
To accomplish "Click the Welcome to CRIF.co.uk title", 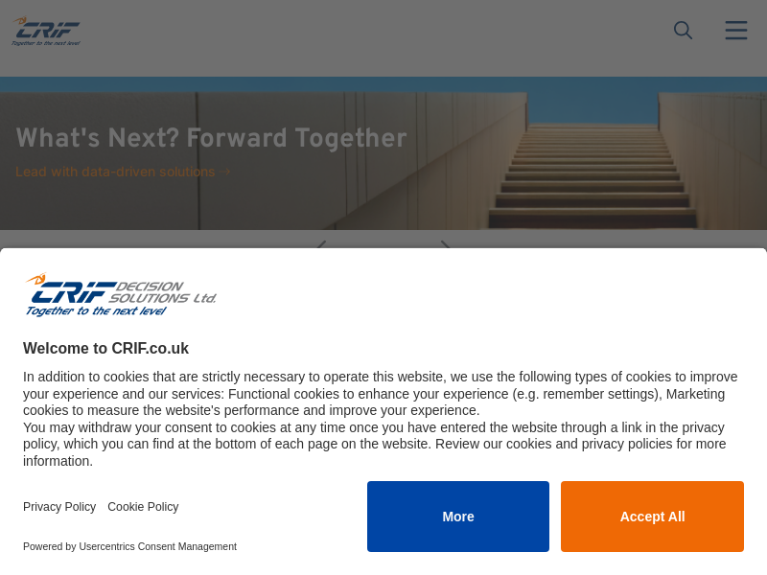I will pyautogui.click(x=105, y=349).
